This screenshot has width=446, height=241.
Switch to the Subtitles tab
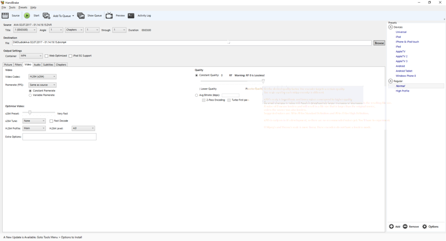pyautogui.click(x=48, y=65)
